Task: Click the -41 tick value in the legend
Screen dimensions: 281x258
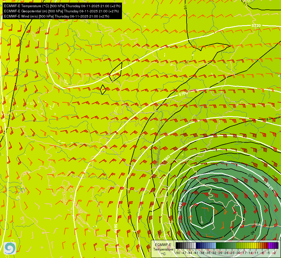Action: pyautogui.click(x=195, y=253)
